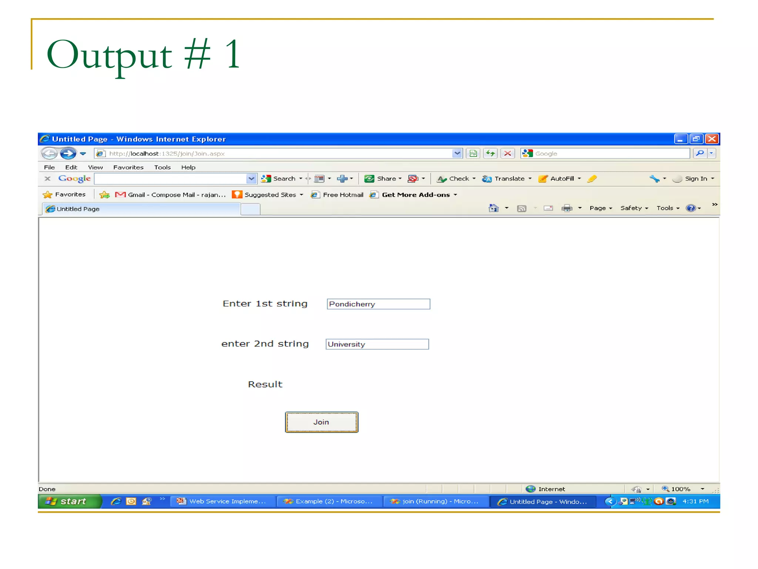Image resolution: width=758 pixels, height=569 pixels.
Task: Click the browser Forward arrow button
Action: (x=68, y=153)
